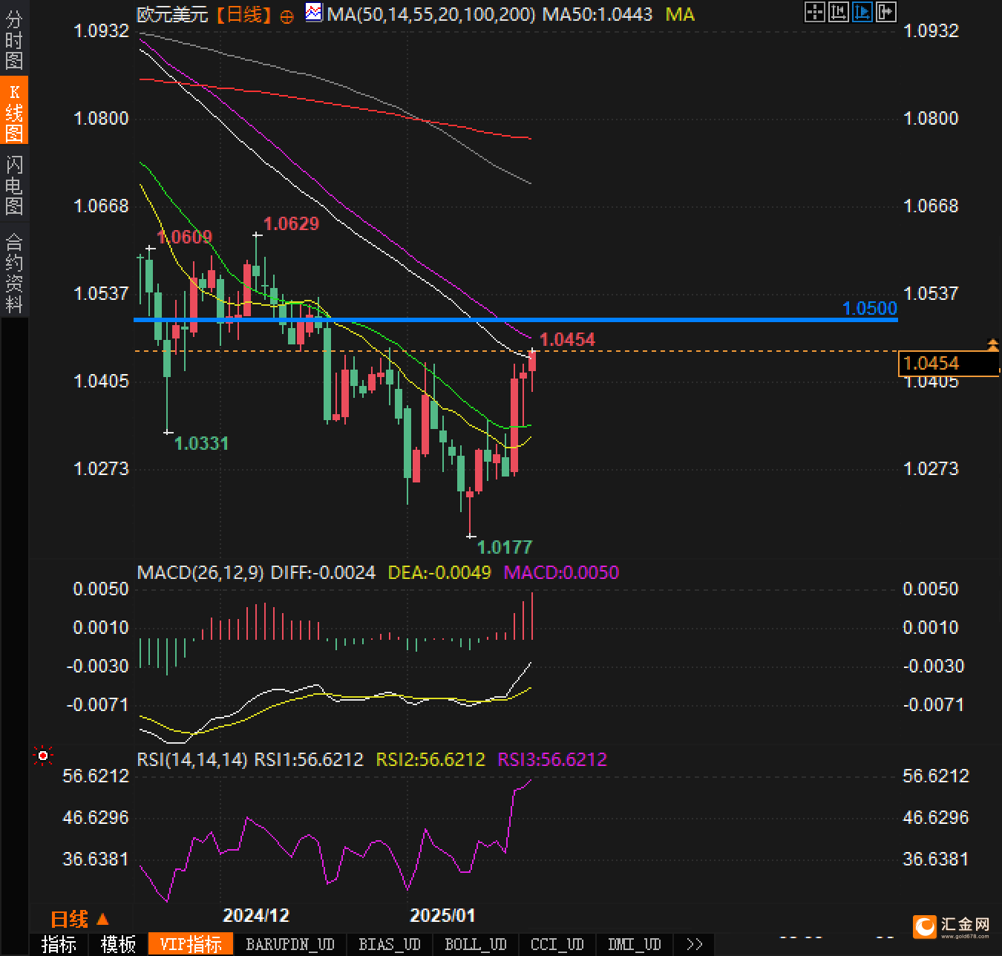The width and height of the screenshot is (1002, 956).
Task: Click the MA(50,14,55,20,100,200) parameters label
Action: [x=430, y=14]
